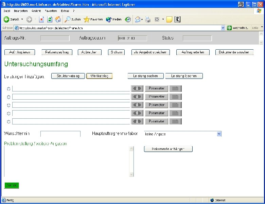Select the third Leistung radio button
The width and height of the screenshot is (265, 204).
click(x=8, y=105)
